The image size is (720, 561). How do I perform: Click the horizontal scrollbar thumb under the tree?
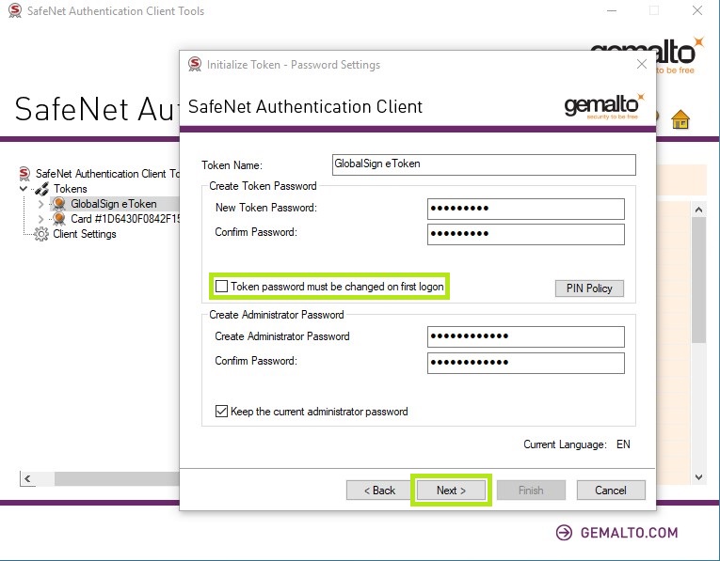point(117,478)
